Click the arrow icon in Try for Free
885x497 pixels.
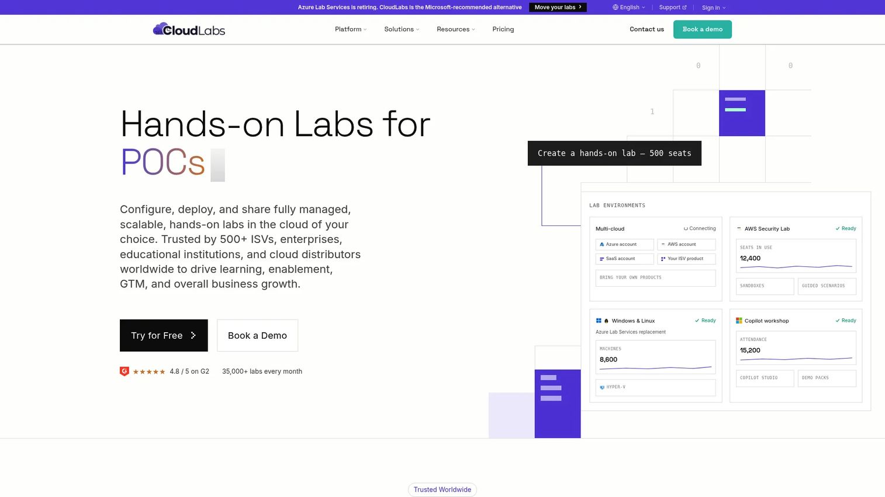[193, 335]
